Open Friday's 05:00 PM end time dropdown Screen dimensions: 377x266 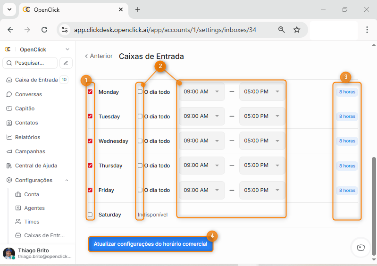pos(261,190)
